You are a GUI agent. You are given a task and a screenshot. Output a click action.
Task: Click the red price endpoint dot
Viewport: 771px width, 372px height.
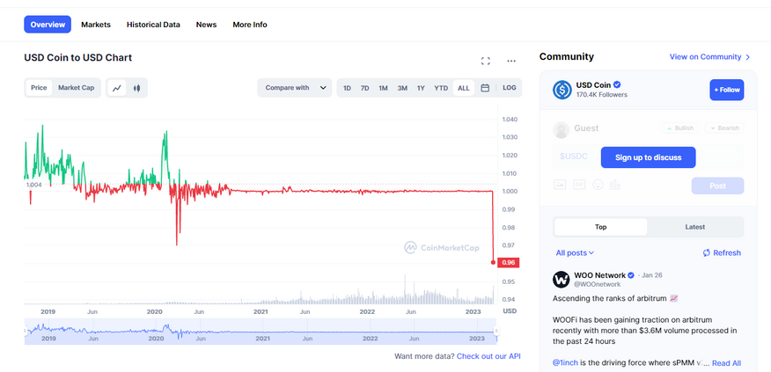pyautogui.click(x=493, y=262)
